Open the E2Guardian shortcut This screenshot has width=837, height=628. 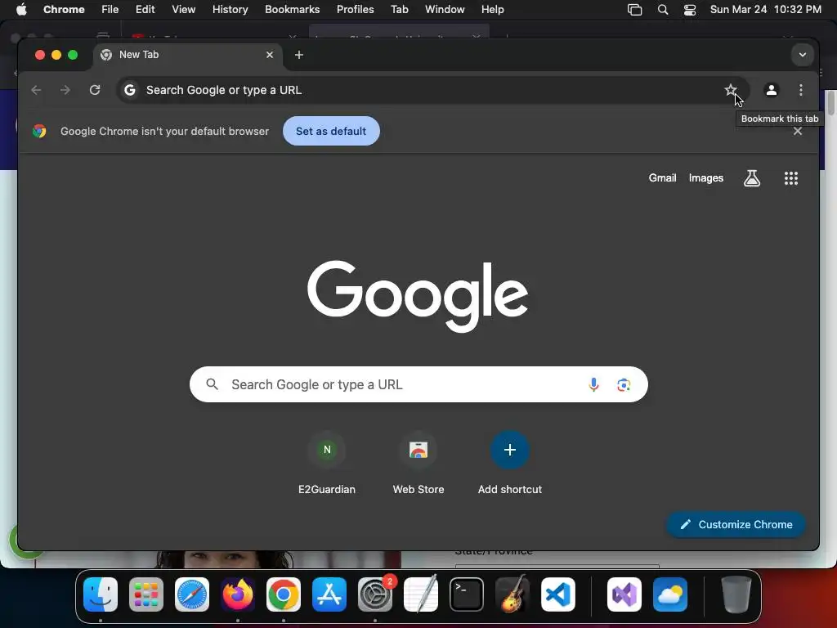tap(327, 463)
